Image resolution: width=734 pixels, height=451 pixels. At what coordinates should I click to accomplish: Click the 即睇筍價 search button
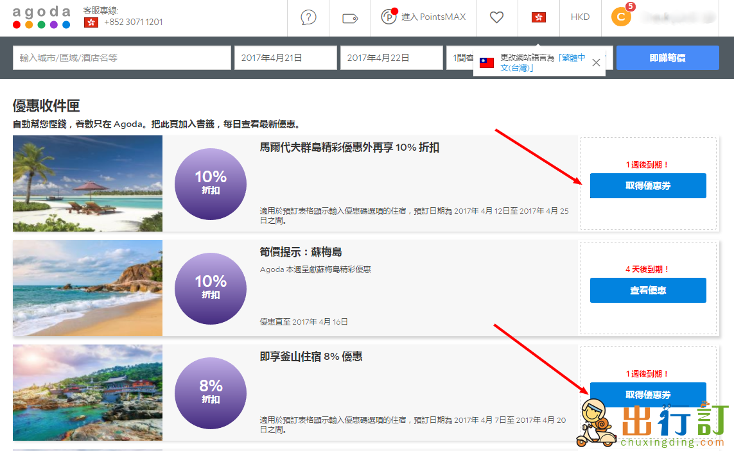[x=667, y=58]
